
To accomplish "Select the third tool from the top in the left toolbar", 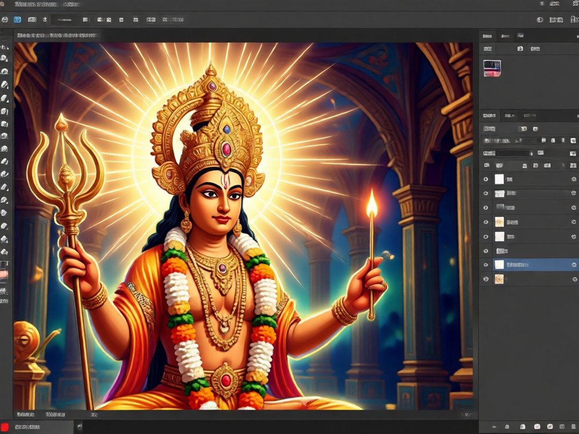I will (4, 71).
